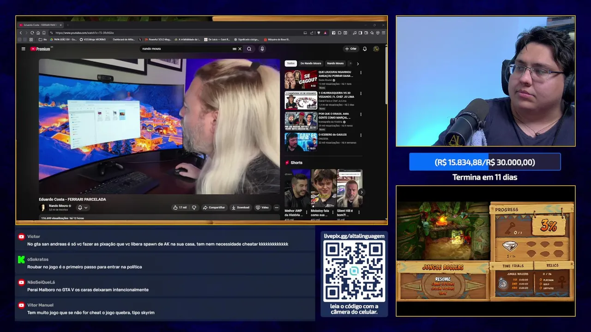Viewport: 591px width, 332px height.
Task: Open the YouTube account avatar menu
Action: coord(376,49)
